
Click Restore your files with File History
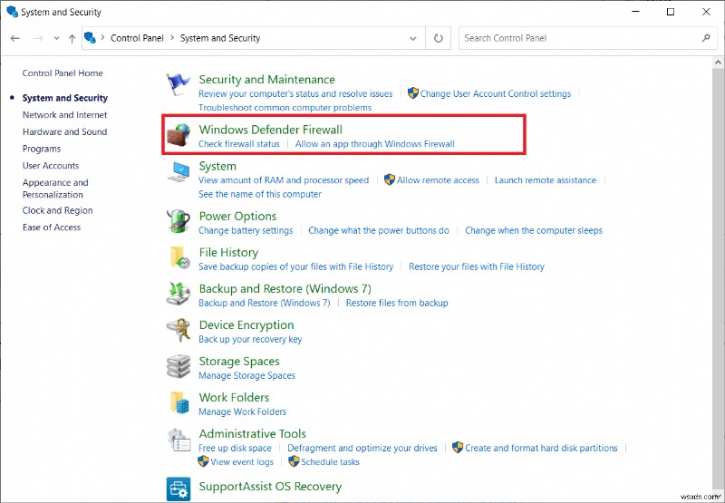[x=477, y=266]
